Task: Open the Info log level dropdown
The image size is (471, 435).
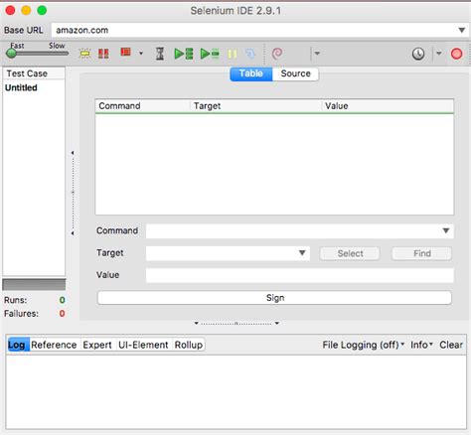Action: [421, 345]
